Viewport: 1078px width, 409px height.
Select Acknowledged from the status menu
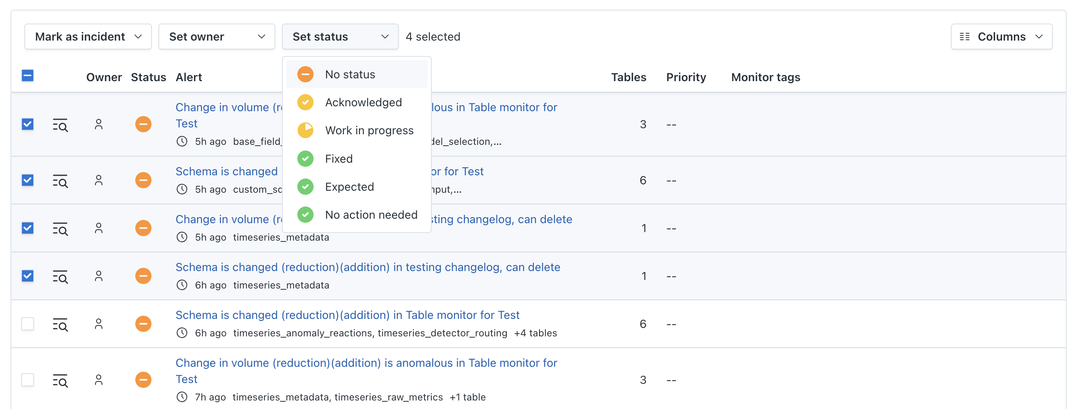(x=363, y=103)
